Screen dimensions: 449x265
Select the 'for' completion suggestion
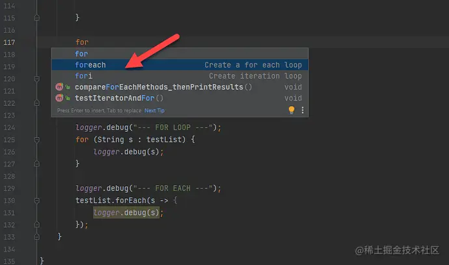180,53
